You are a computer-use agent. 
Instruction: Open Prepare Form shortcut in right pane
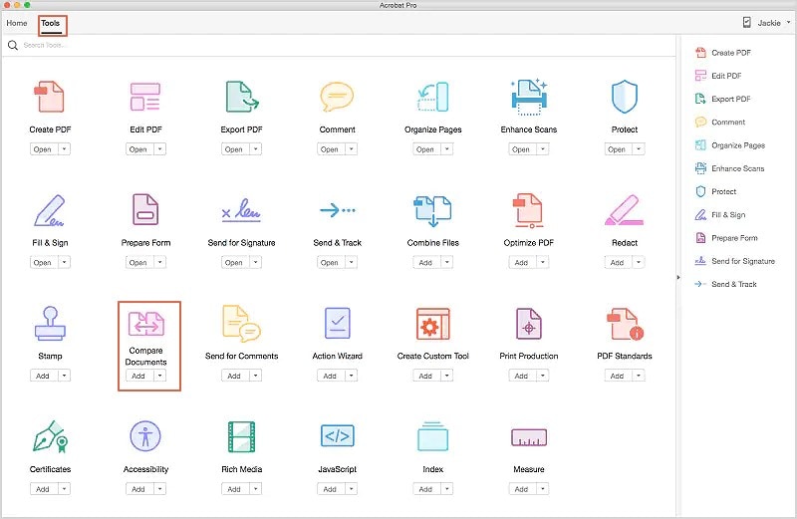[x=725, y=238]
